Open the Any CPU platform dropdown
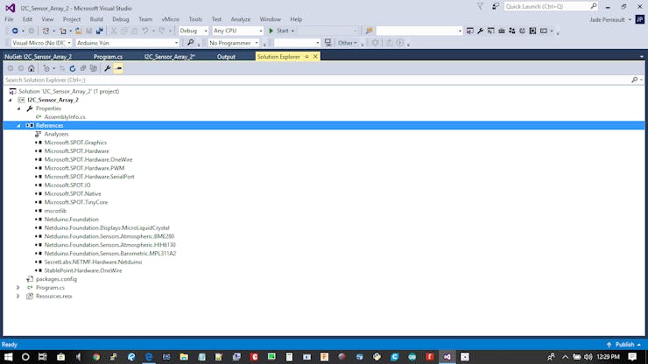This screenshot has height=364, width=648. click(237, 31)
